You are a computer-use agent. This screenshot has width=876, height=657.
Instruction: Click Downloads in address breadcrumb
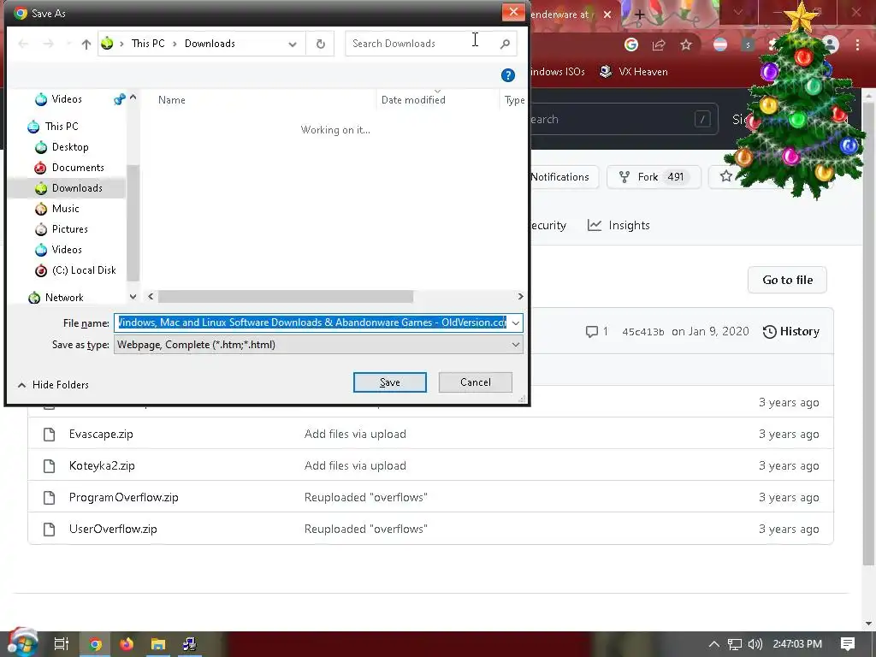[210, 44]
